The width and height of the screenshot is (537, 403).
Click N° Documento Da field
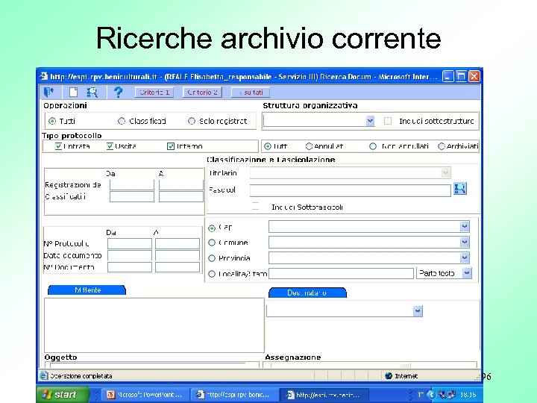(130, 267)
